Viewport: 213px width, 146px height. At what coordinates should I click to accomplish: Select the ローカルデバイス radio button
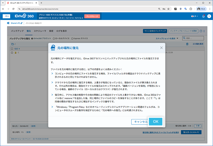click(x=54, y=39)
